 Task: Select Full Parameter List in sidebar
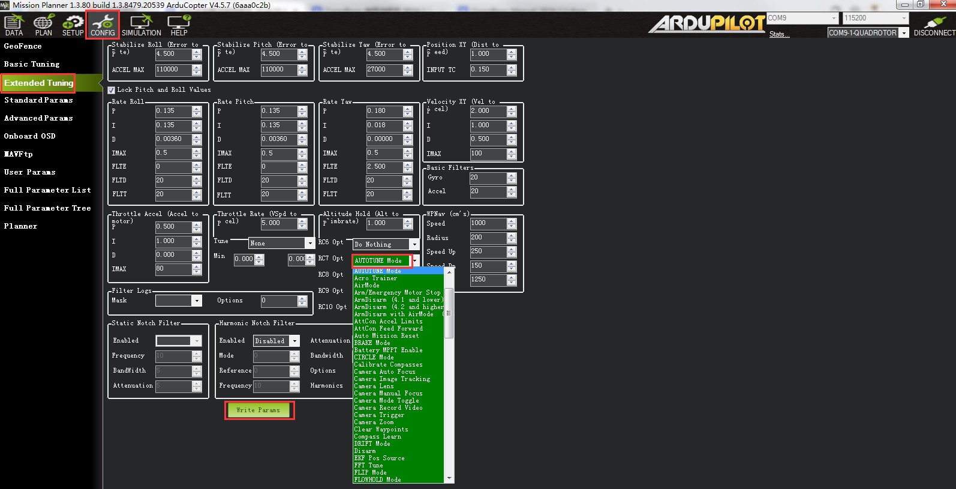(47, 190)
